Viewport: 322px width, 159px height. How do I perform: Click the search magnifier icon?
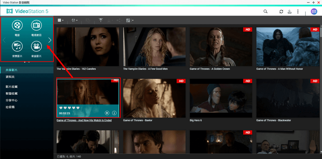tap(266, 12)
